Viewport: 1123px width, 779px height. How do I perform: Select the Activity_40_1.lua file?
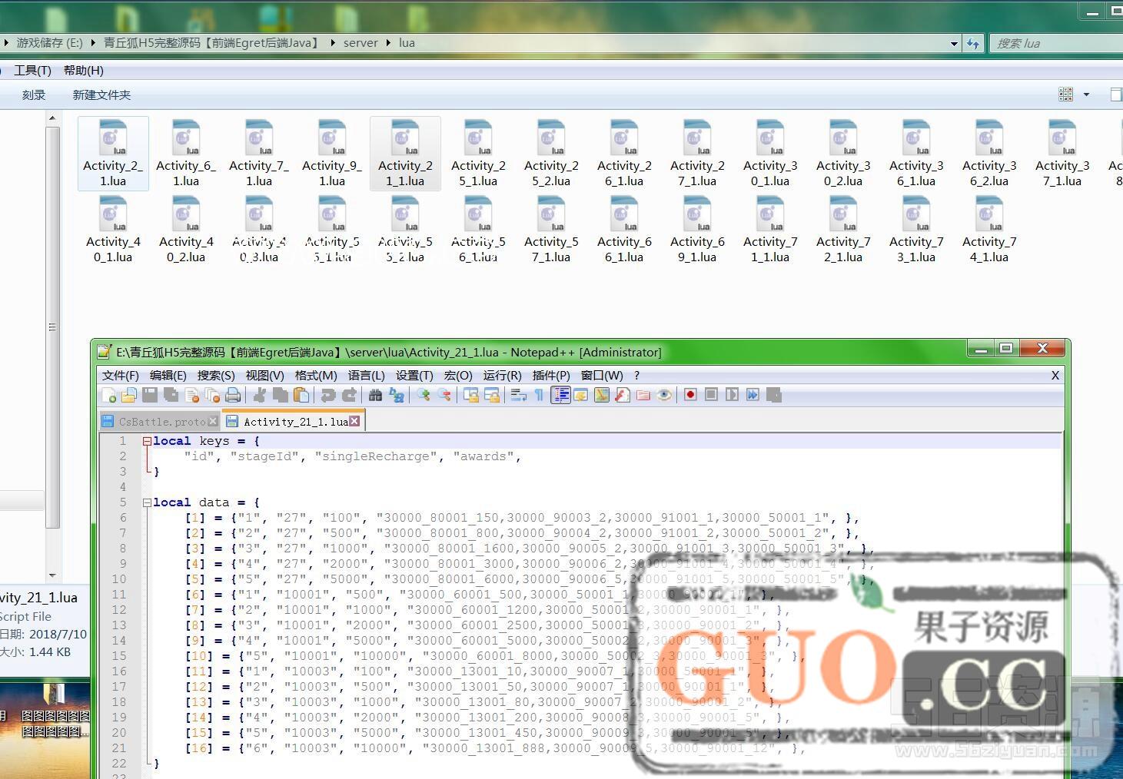(x=113, y=230)
